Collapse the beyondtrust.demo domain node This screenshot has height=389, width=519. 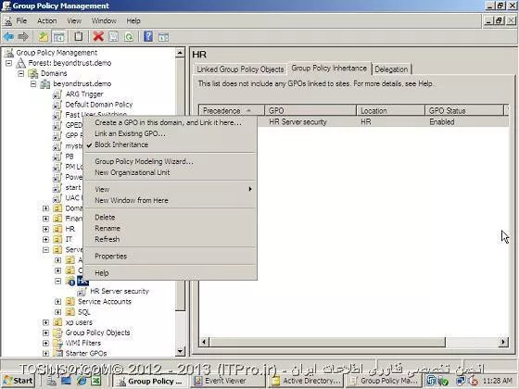tap(33, 83)
